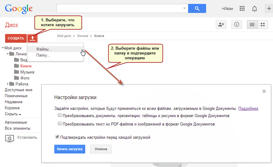Expand the Работа folder
This screenshot has height=167, width=273.
pos(8,84)
